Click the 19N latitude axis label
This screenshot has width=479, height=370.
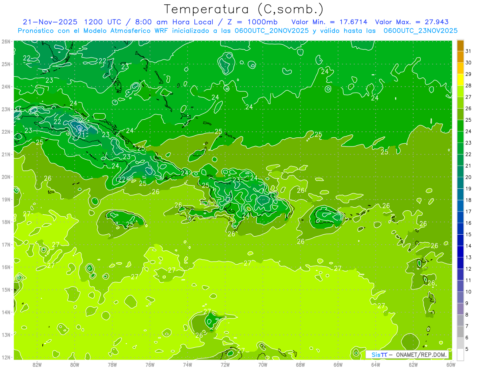[x=6, y=199]
